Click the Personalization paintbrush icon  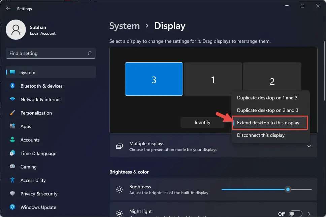tap(12, 113)
